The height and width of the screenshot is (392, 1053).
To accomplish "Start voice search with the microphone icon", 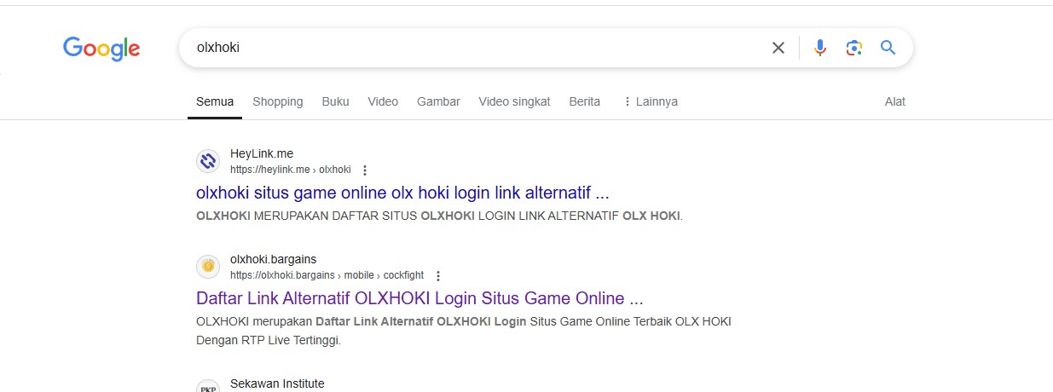I will click(820, 48).
